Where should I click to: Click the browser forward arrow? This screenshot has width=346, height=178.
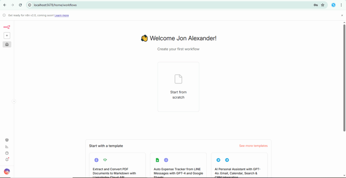click(x=13, y=5)
